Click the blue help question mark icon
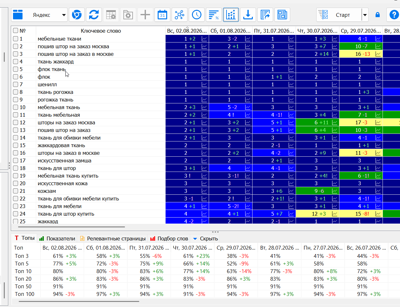Image resolution: width=400 pixels, height=307 pixels. coord(394,15)
